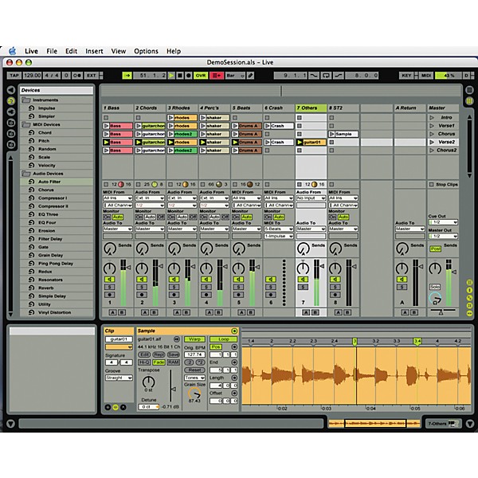Start playback with the play button

tap(171, 76)
